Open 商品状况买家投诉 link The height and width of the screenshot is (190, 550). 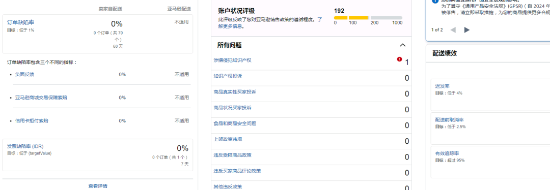[232, 107]
